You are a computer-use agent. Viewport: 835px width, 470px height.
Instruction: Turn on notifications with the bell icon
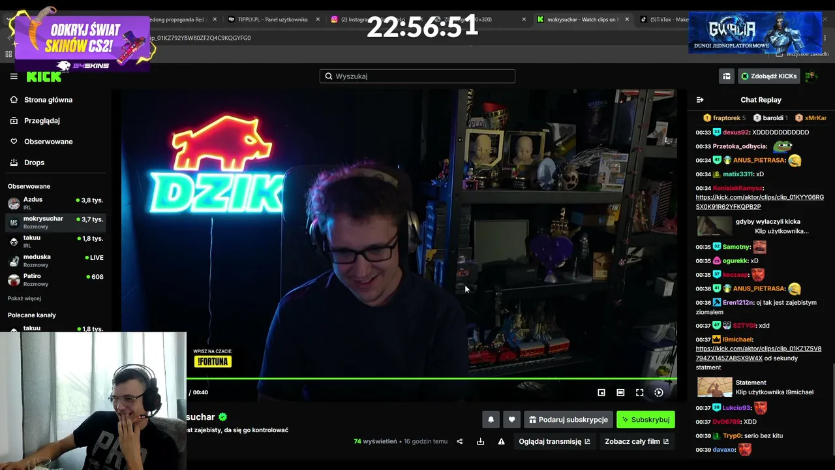point(491,420)
